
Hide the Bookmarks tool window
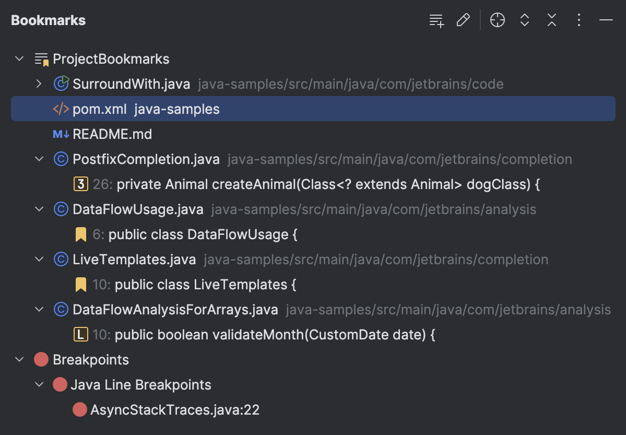(606, 20)
